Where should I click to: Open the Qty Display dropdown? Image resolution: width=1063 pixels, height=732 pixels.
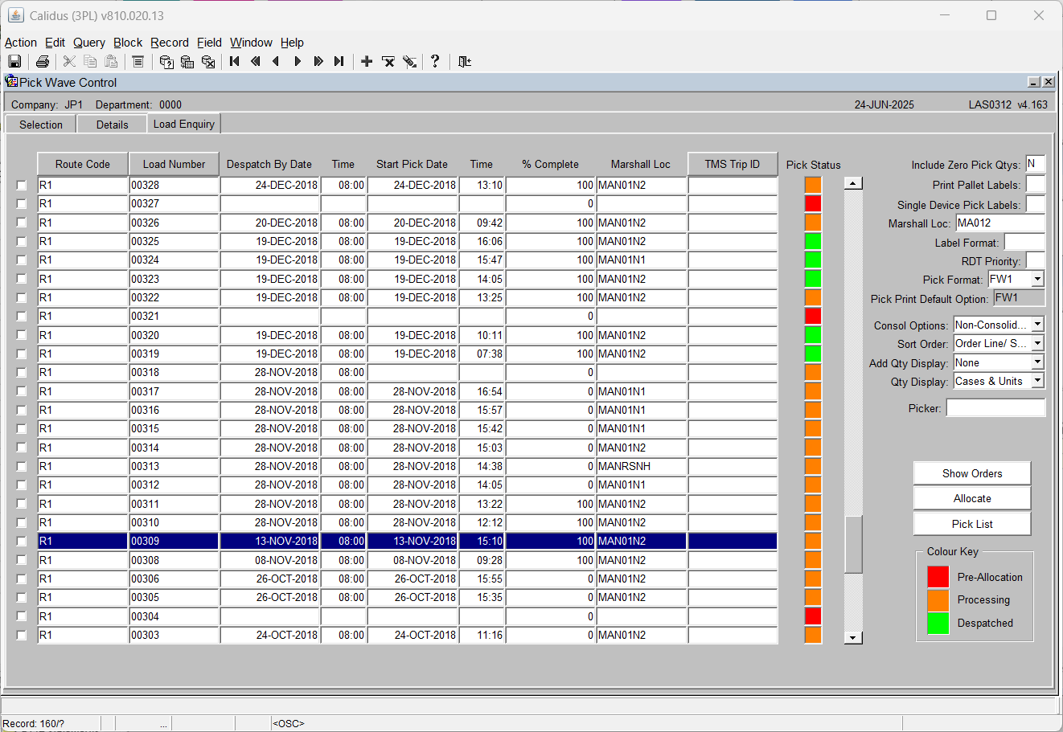click(x=1037, y=381)
